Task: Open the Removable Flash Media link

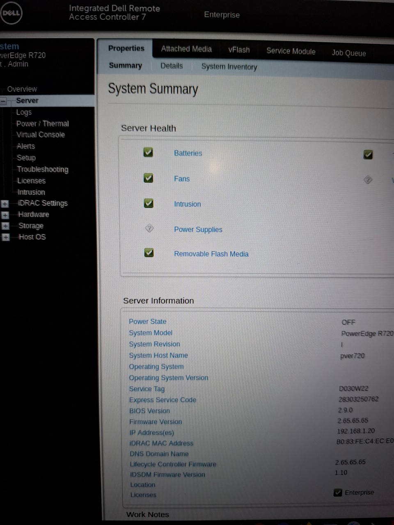Action: 211,254
